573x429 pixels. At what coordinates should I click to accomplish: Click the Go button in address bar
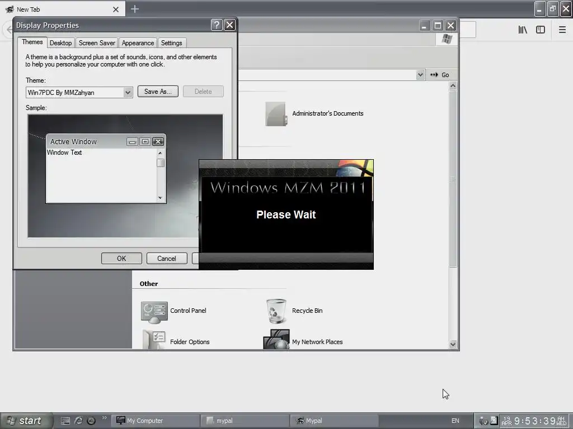coord(440,75)
